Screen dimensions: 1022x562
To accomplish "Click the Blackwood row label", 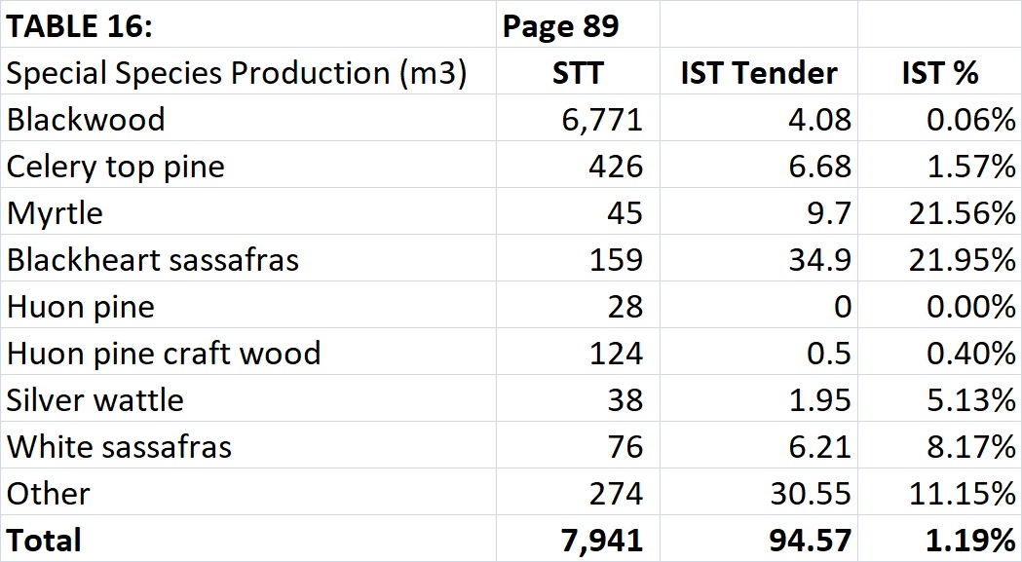I will (x=86, y=120).
